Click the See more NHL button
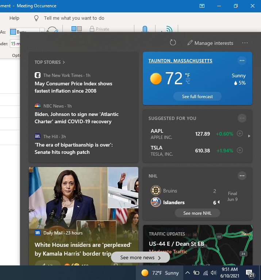 click(x=197, y=213)
